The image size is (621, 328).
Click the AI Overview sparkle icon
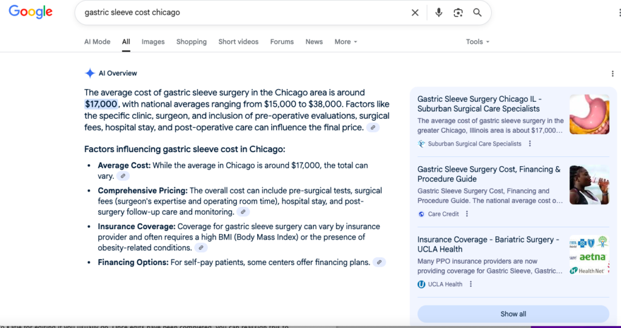[x=90, y=73]
